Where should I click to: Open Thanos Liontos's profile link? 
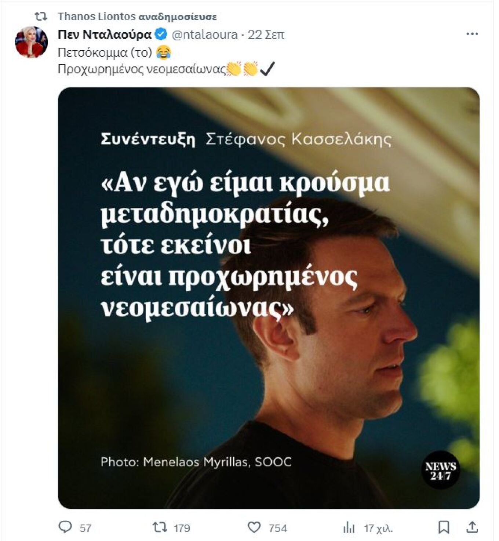[96, 17]
